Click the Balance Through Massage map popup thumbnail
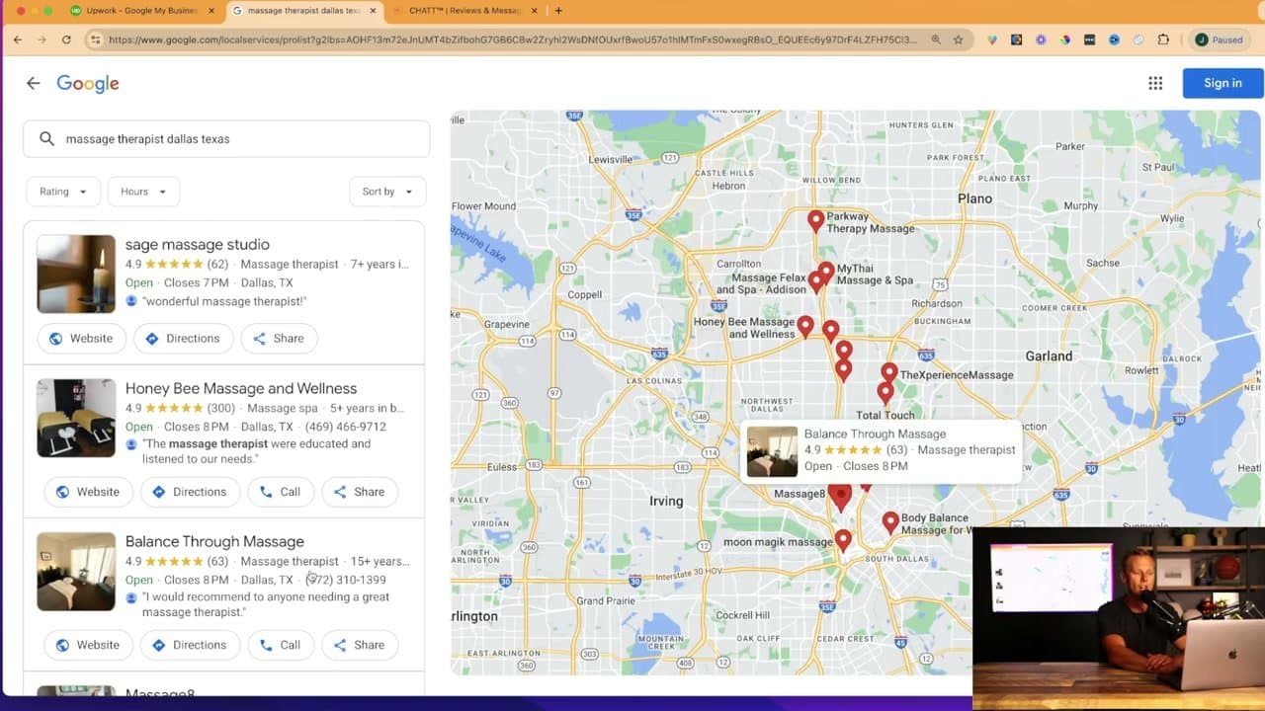The width and height of the screenshot is (1265, 711). [x=772, y=451]
